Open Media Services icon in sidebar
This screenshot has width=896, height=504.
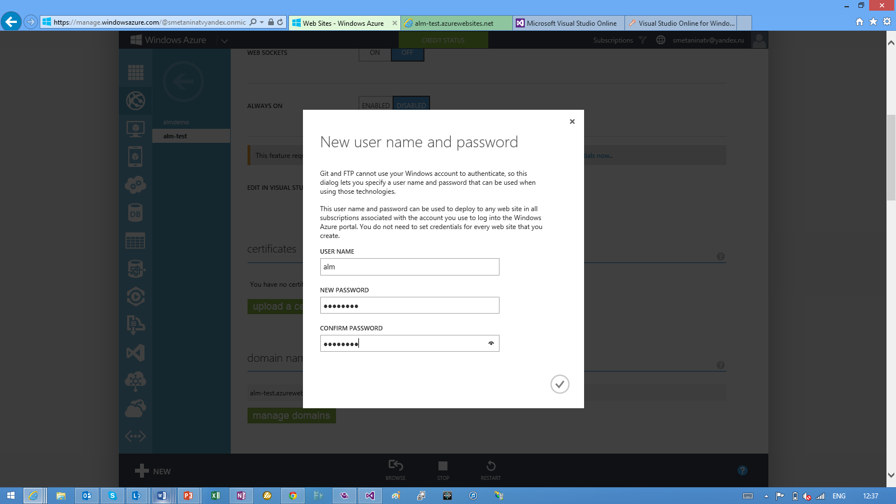[x=136, y=297]
